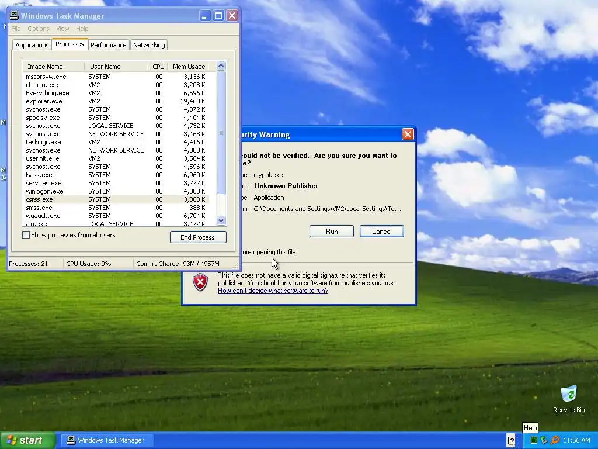Click Run in the Security Warning

(x=332, y=232)
